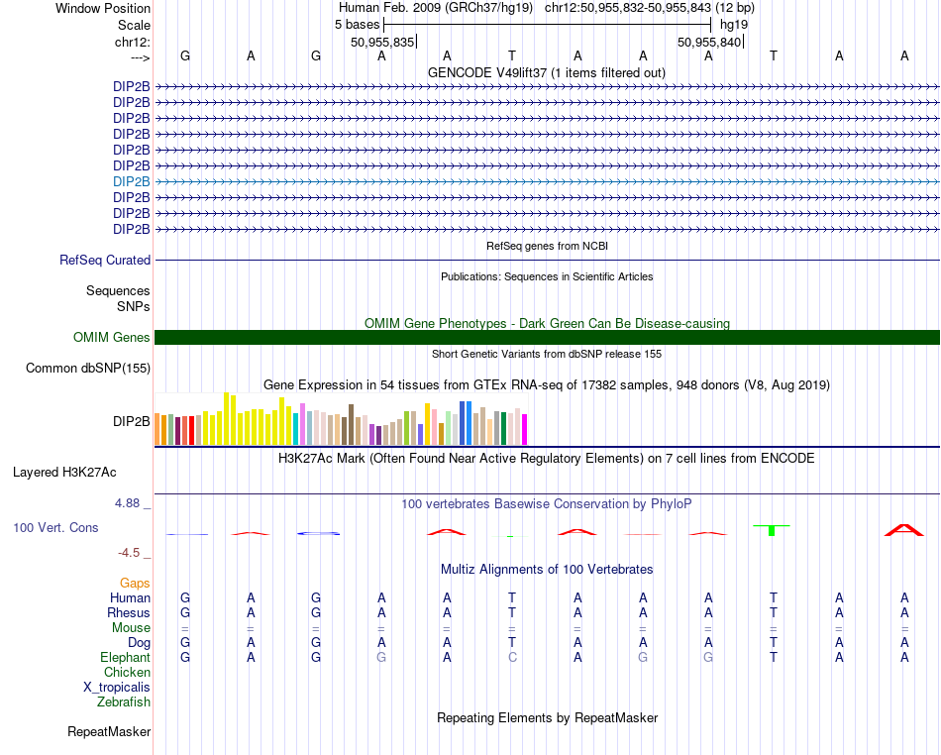Click the ---> sequence direction arrow label

[141, 57]
